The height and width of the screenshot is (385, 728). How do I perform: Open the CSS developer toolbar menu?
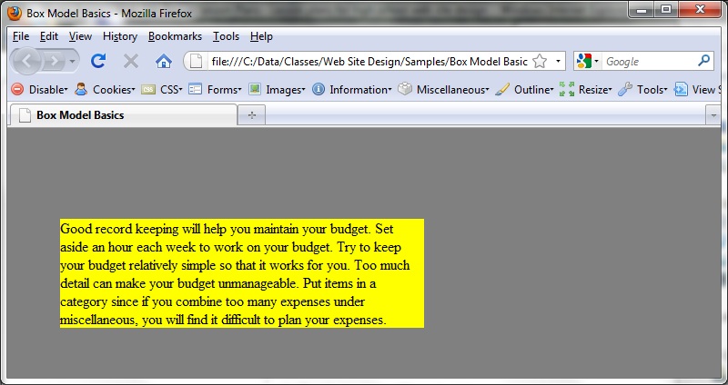[171, 89]
